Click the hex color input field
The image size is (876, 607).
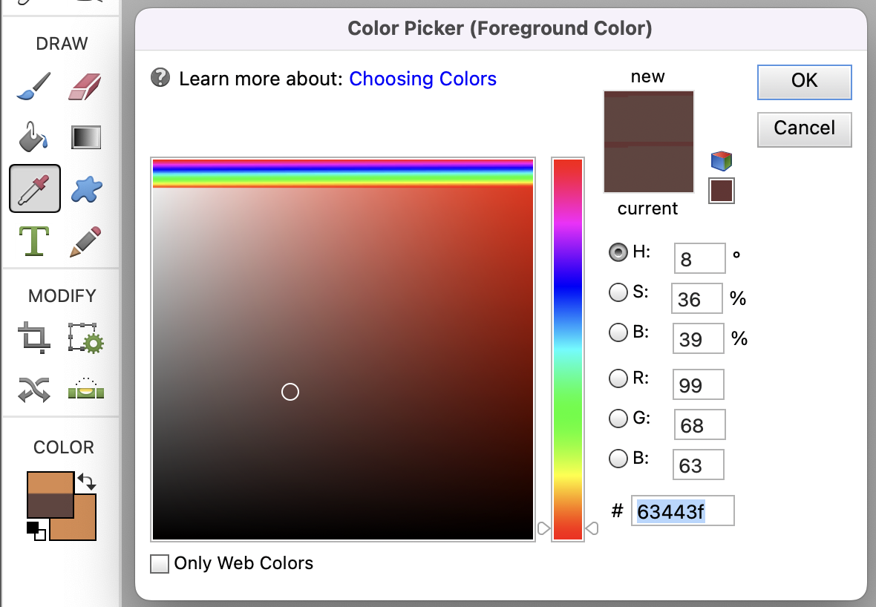(681, 511)
